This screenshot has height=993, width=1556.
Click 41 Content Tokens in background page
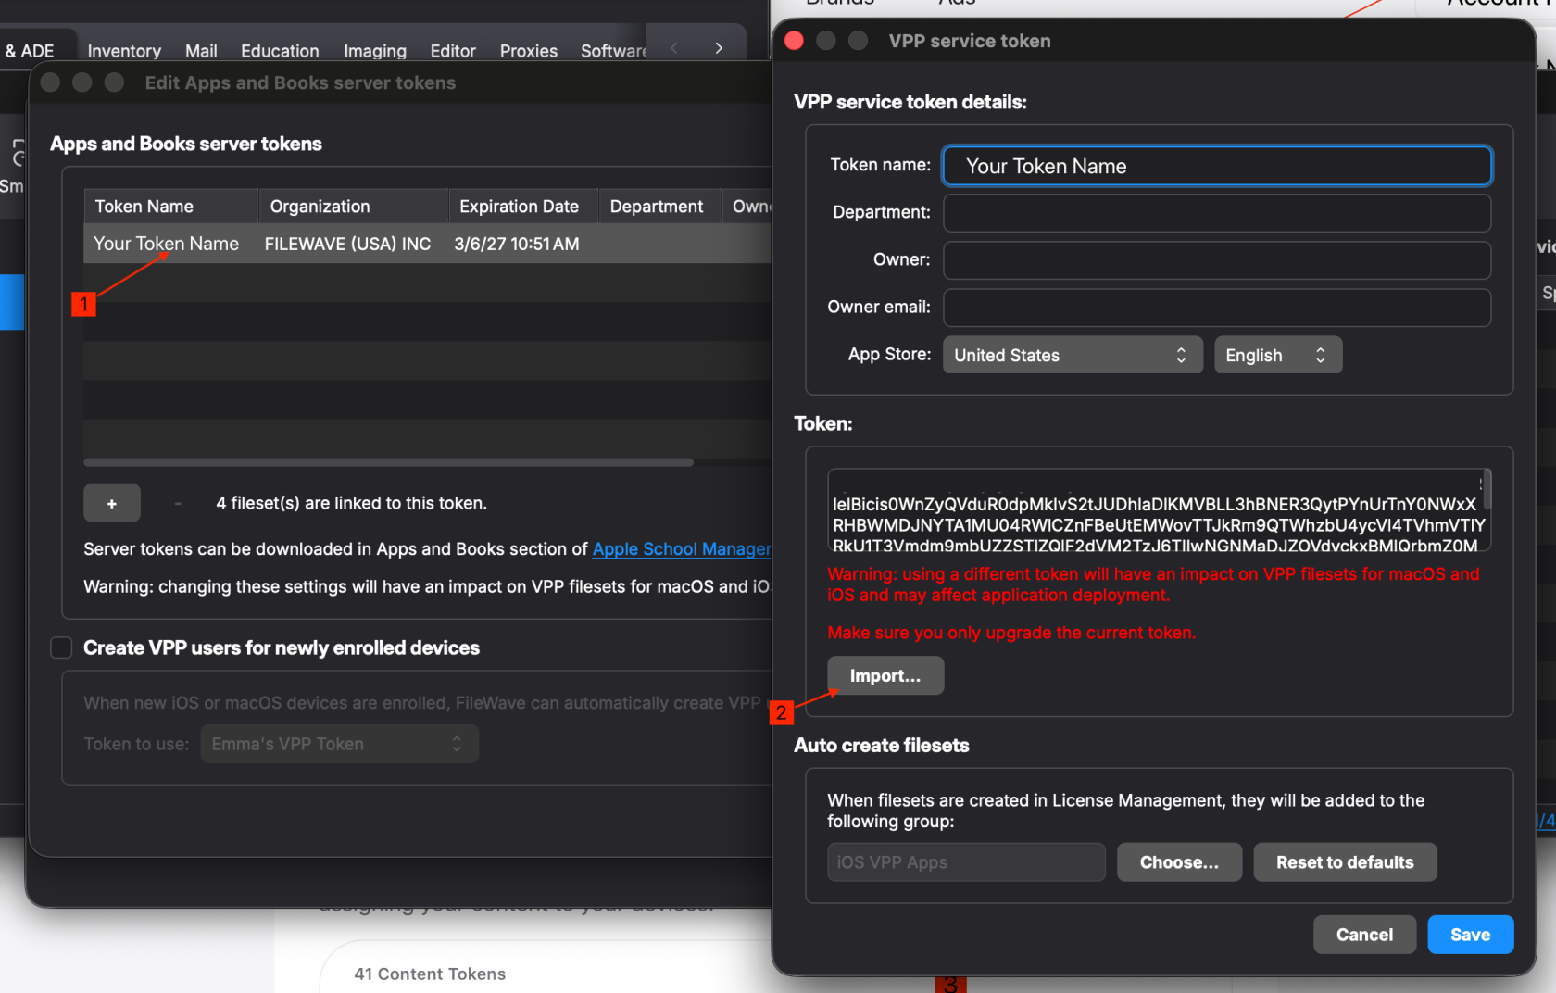pyautogui.click(x=430, y=974)
